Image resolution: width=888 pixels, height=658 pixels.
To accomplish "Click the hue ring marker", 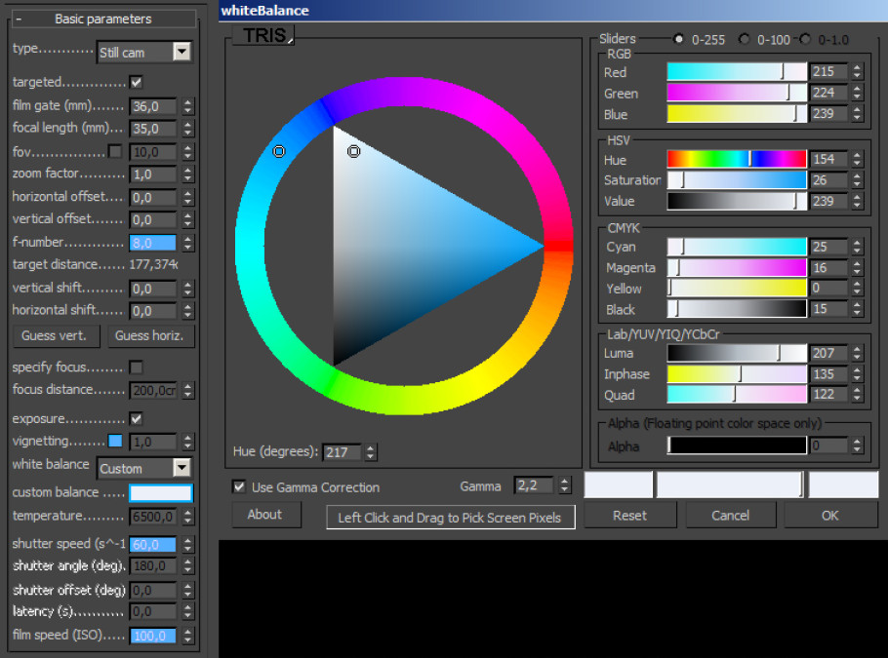I will tap(279, 151).
